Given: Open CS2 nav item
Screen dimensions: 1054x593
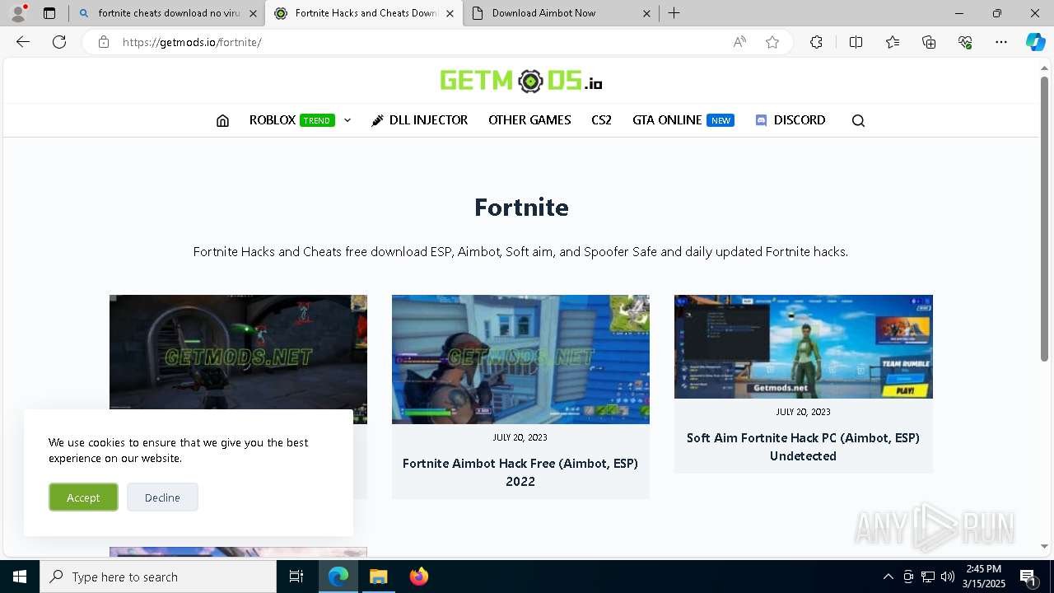Looking at the screenshot, I should [601, 120].
